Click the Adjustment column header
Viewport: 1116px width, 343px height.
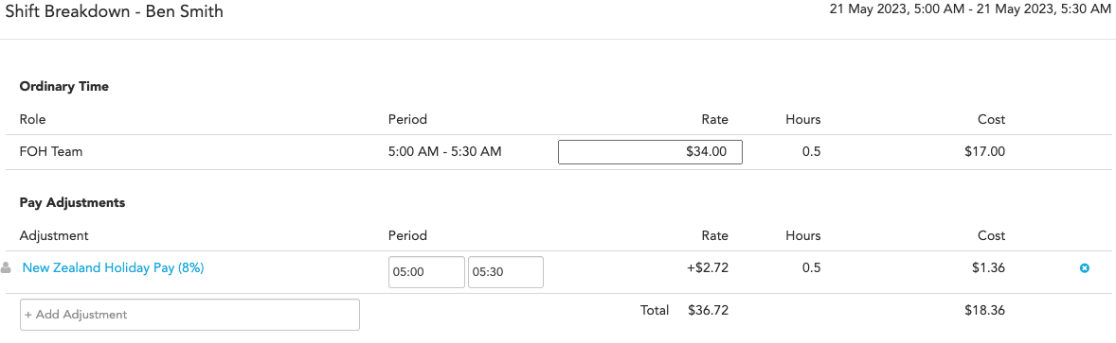click(54, 236)
